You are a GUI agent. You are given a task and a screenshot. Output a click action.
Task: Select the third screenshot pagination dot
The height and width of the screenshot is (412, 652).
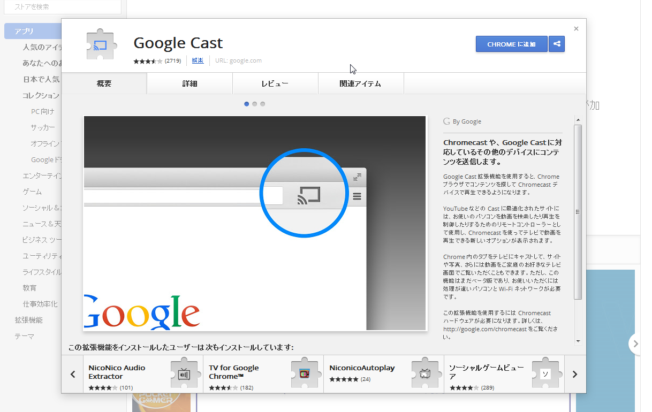coord(262,104)
